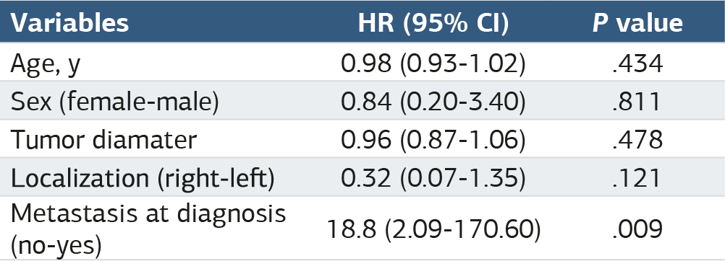725x261 pixels.
Task: Click the italic P in header
Action: (x=600, y=24)
